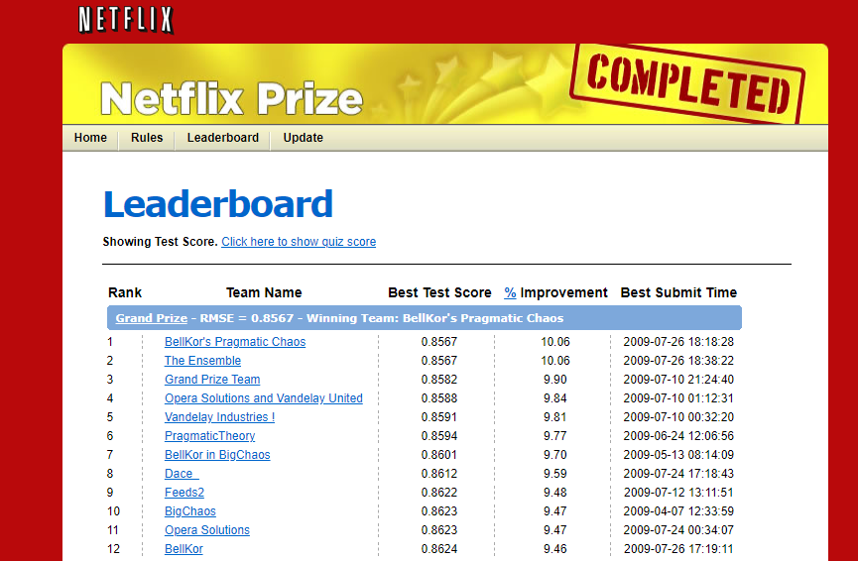This screenshot has height=561, width=858.
Task: Select submit time 2009-07-26 17:19:11
Action: coord(678,549)
